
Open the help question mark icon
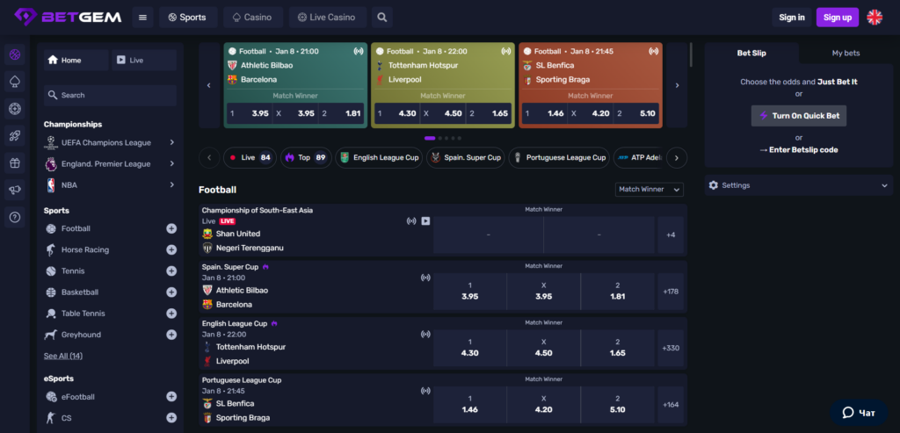point(14,217)
